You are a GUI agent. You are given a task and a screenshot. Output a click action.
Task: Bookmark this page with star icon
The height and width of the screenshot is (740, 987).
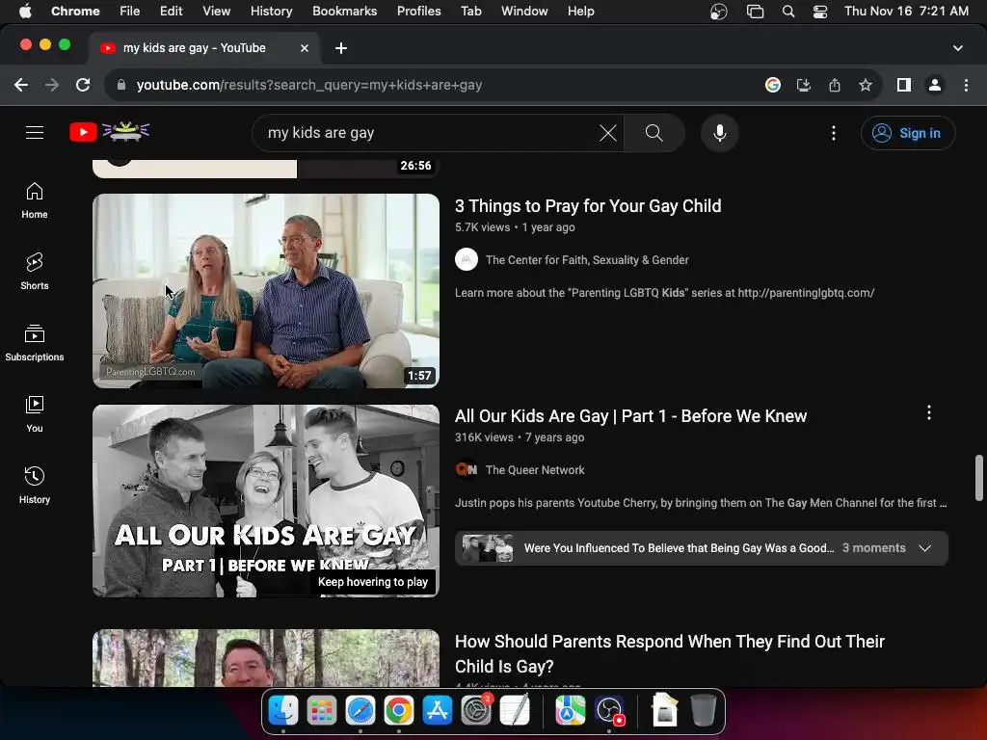tap(866, 85)
